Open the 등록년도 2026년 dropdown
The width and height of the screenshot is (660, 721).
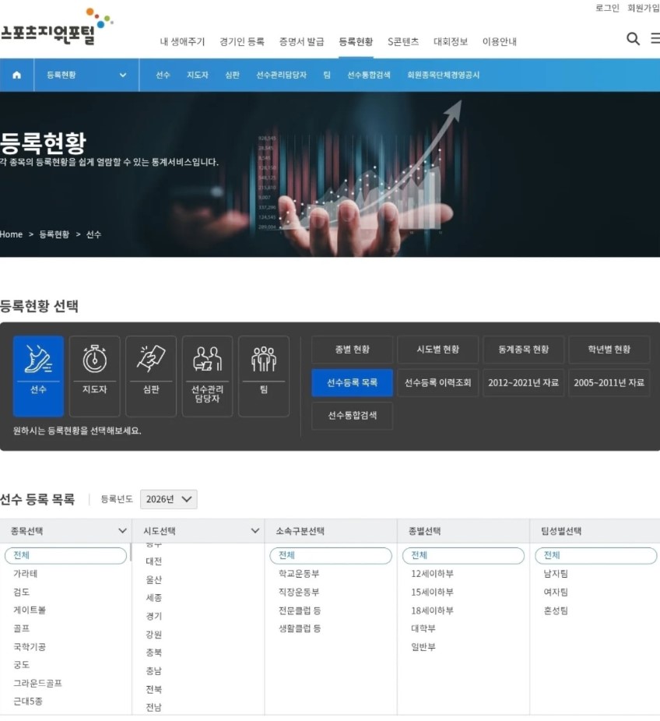tap(169, 499)
